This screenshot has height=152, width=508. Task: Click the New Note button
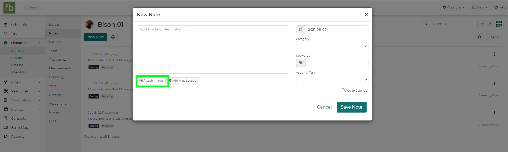coord(96,37)
